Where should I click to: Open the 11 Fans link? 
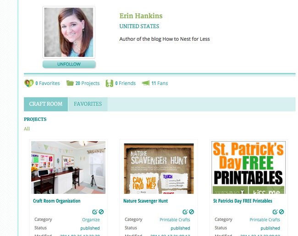160,83
